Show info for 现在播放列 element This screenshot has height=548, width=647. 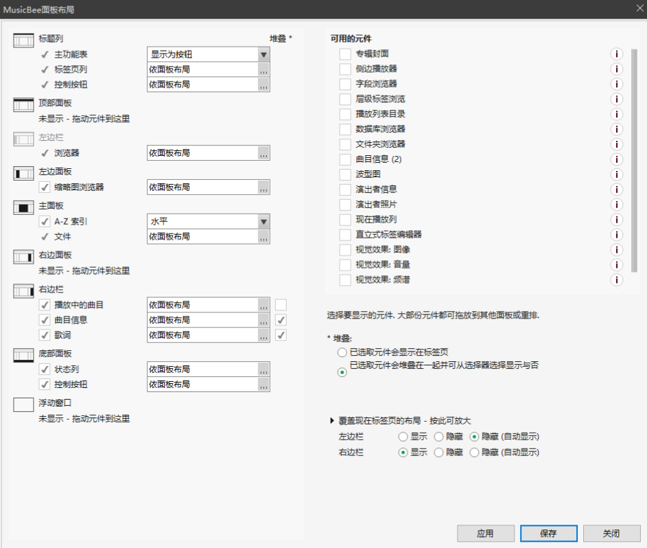[x=616, y=220]
